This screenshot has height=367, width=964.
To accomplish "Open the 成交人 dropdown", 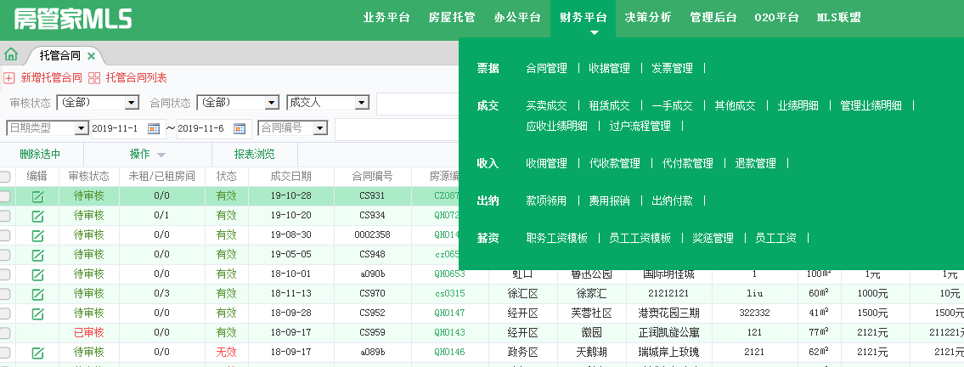I will coord(328,103).
